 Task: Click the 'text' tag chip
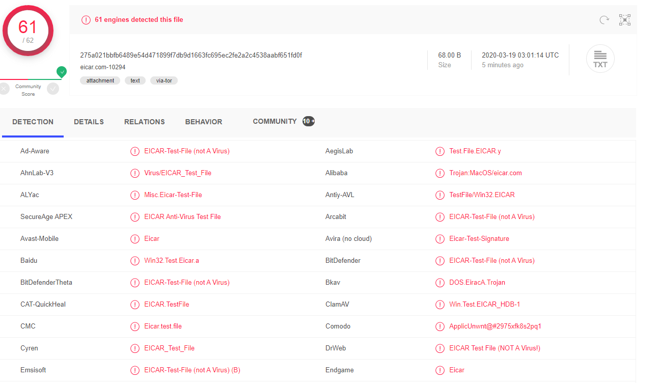(135, 80)
